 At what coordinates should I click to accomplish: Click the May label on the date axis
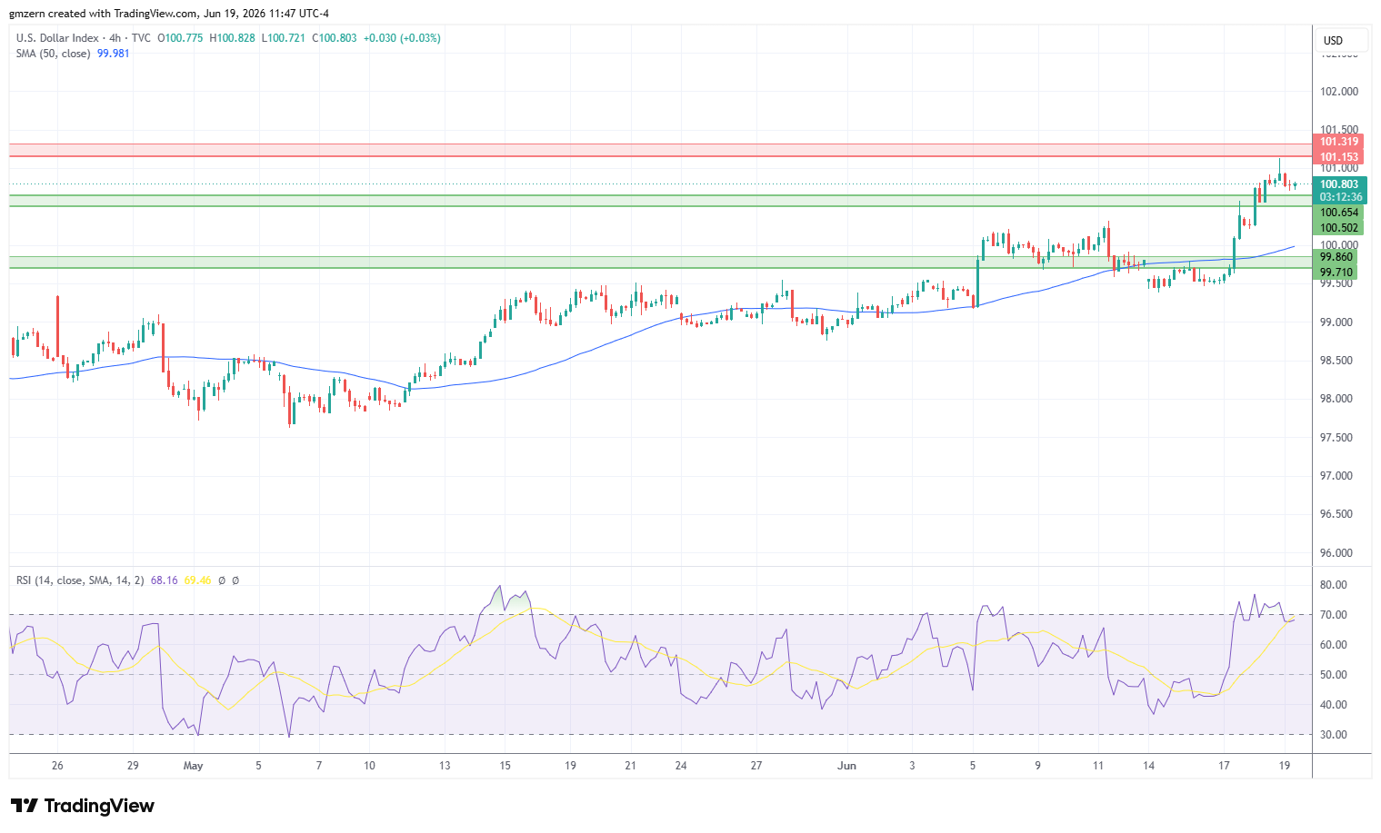pyautogui.click(x=193, y=766)
